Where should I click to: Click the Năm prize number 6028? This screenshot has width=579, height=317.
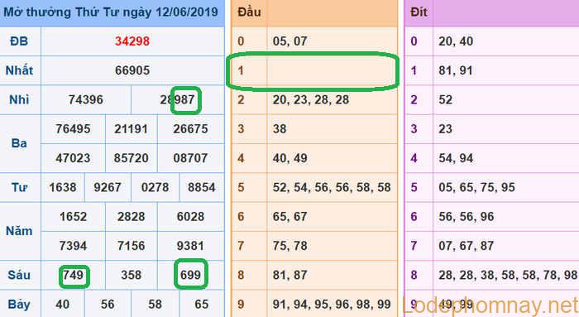(x=190, y=216)
